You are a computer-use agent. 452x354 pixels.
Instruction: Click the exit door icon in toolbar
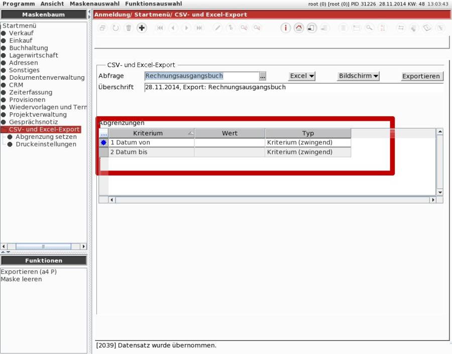(311, 28)
